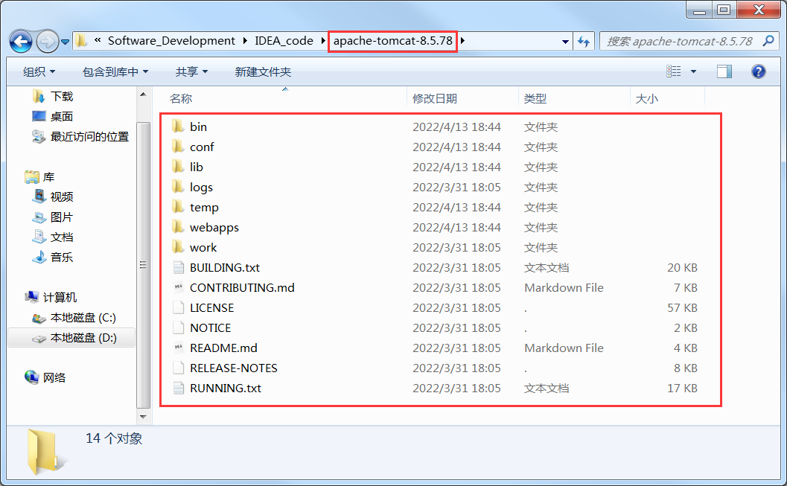Viewport: 787px width, 486px height.
Task: Open the 包含到库中 menu
Action: click(x=115, y=71)
